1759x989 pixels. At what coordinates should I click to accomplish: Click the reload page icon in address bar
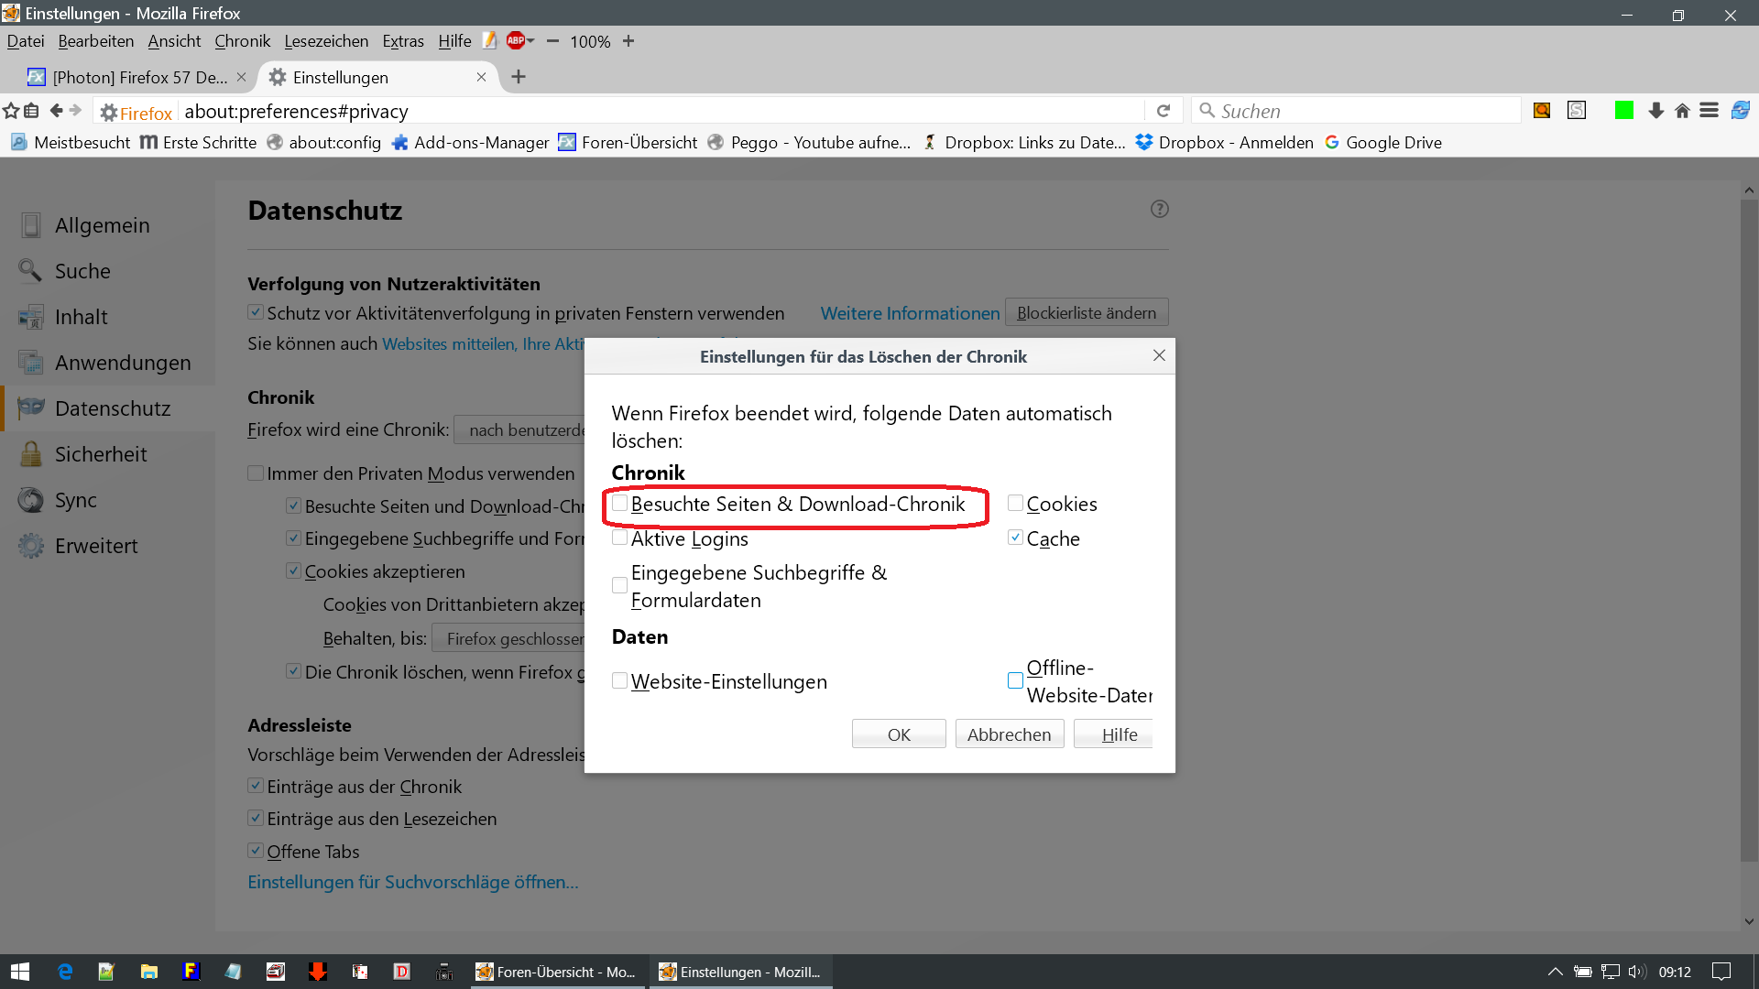(1164, 111)
